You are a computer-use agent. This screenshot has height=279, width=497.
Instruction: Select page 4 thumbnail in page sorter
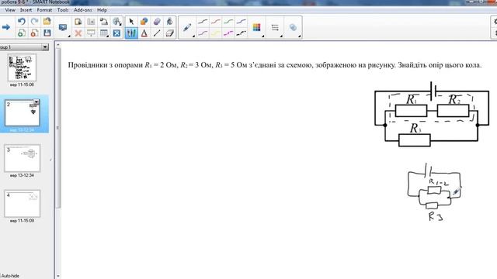(x=23, y=204)
